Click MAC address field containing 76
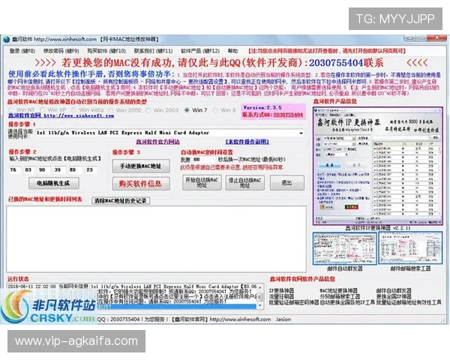Screen dimensions: 450x360 pyautogui.click(x=13, y=170)
